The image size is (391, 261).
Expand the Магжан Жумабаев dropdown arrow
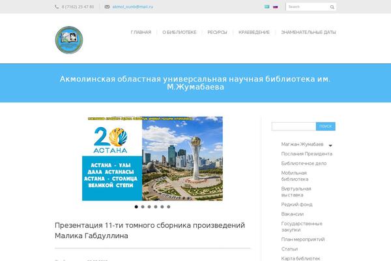point(330,146)
